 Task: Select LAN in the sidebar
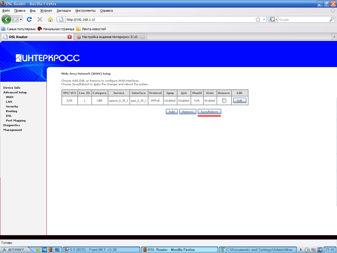pyautogui.click(x=9, y=102)
